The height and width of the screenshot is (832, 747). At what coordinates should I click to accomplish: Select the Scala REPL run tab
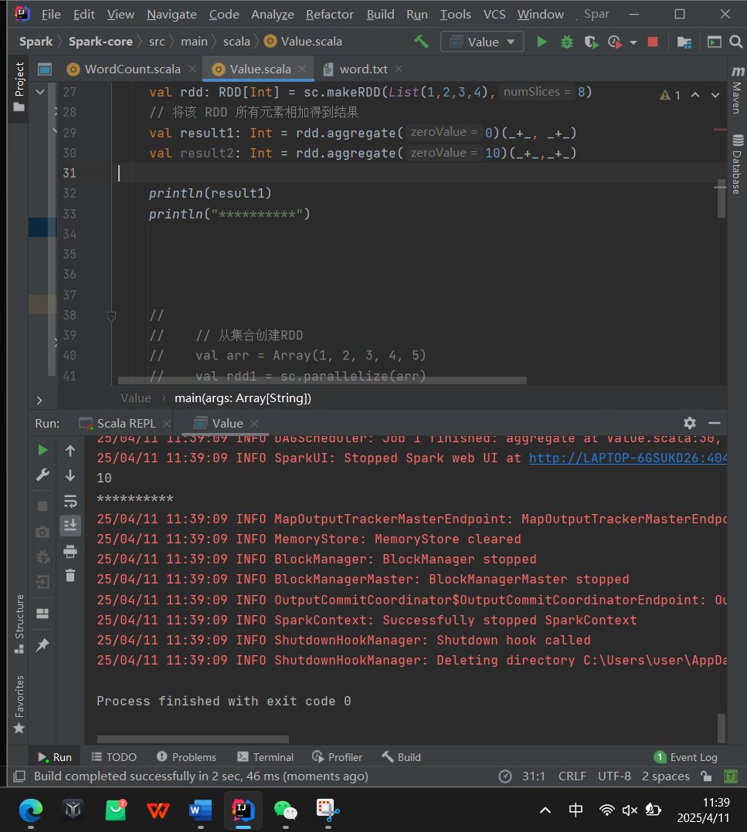126,423
